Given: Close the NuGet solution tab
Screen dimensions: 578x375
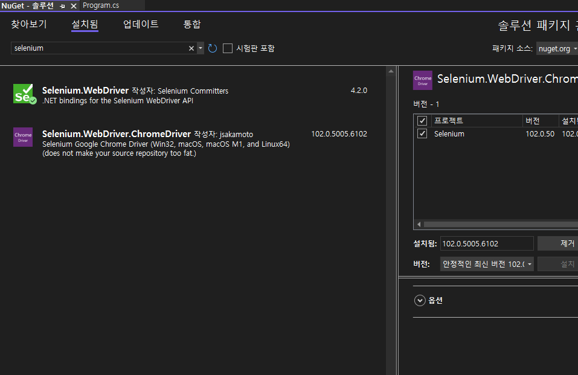Looking at the screenshot, I should [x=73, y=6].
